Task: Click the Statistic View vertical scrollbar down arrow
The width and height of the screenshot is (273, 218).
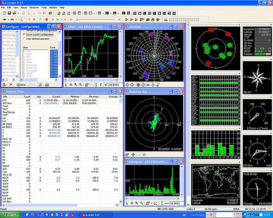Action: click(x=121, y=201)
